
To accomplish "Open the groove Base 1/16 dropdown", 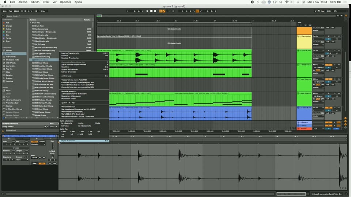I will [53, 127].
